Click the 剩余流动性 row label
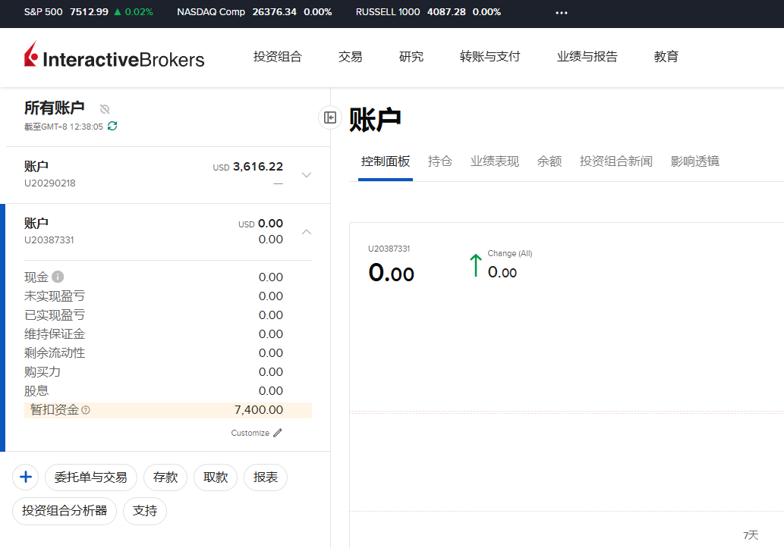Image resolution: width=784 pixels, height=548 pixels. coord(55,353)
